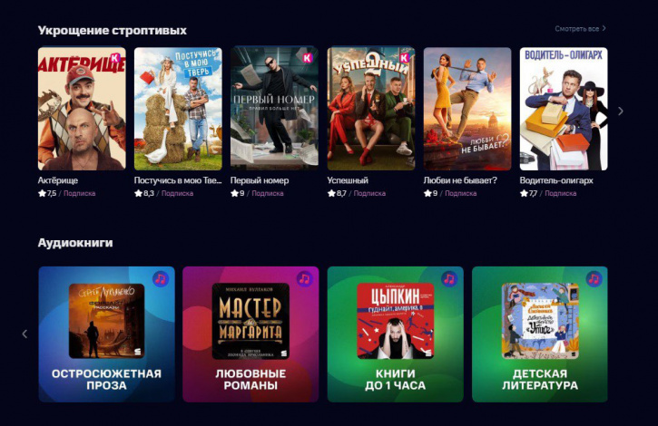Click music note icon on Остросюжетная проза card
The image size is (658, 426).
(161, 279)
